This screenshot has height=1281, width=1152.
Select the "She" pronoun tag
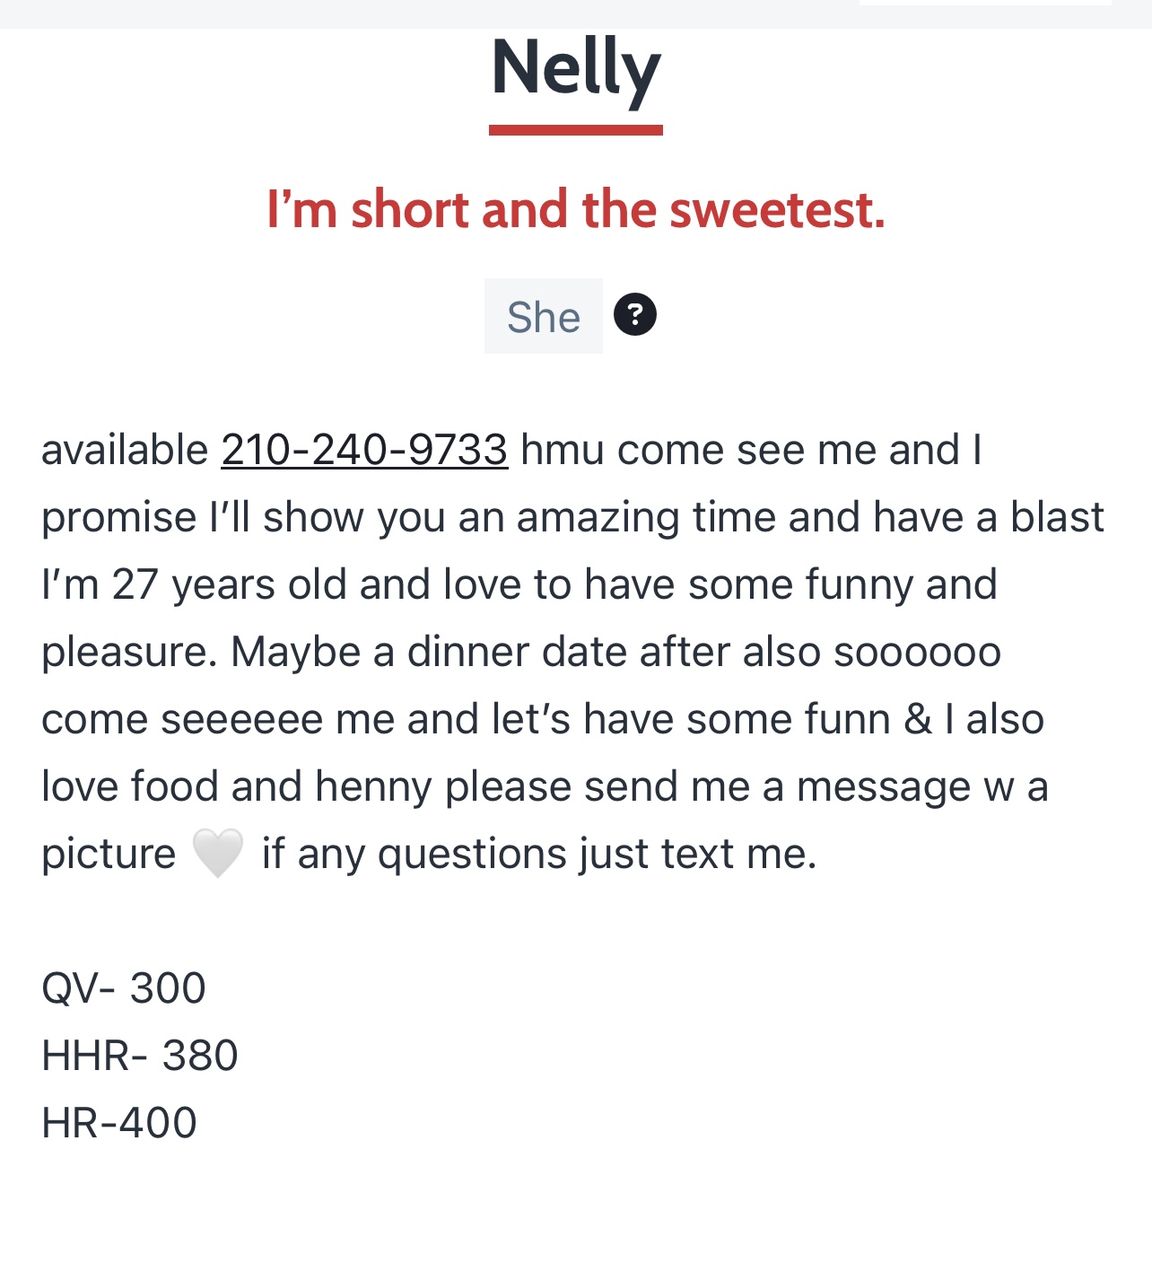543,317
